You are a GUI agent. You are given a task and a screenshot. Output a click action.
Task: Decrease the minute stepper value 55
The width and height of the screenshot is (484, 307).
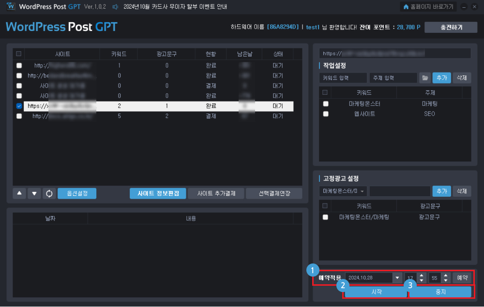446,280
